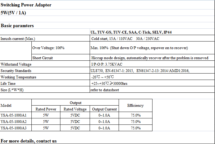This screenshot has height=144, width=215.
Task: Select the "Short Circuit" label cell
Action: tap(42, 58)
